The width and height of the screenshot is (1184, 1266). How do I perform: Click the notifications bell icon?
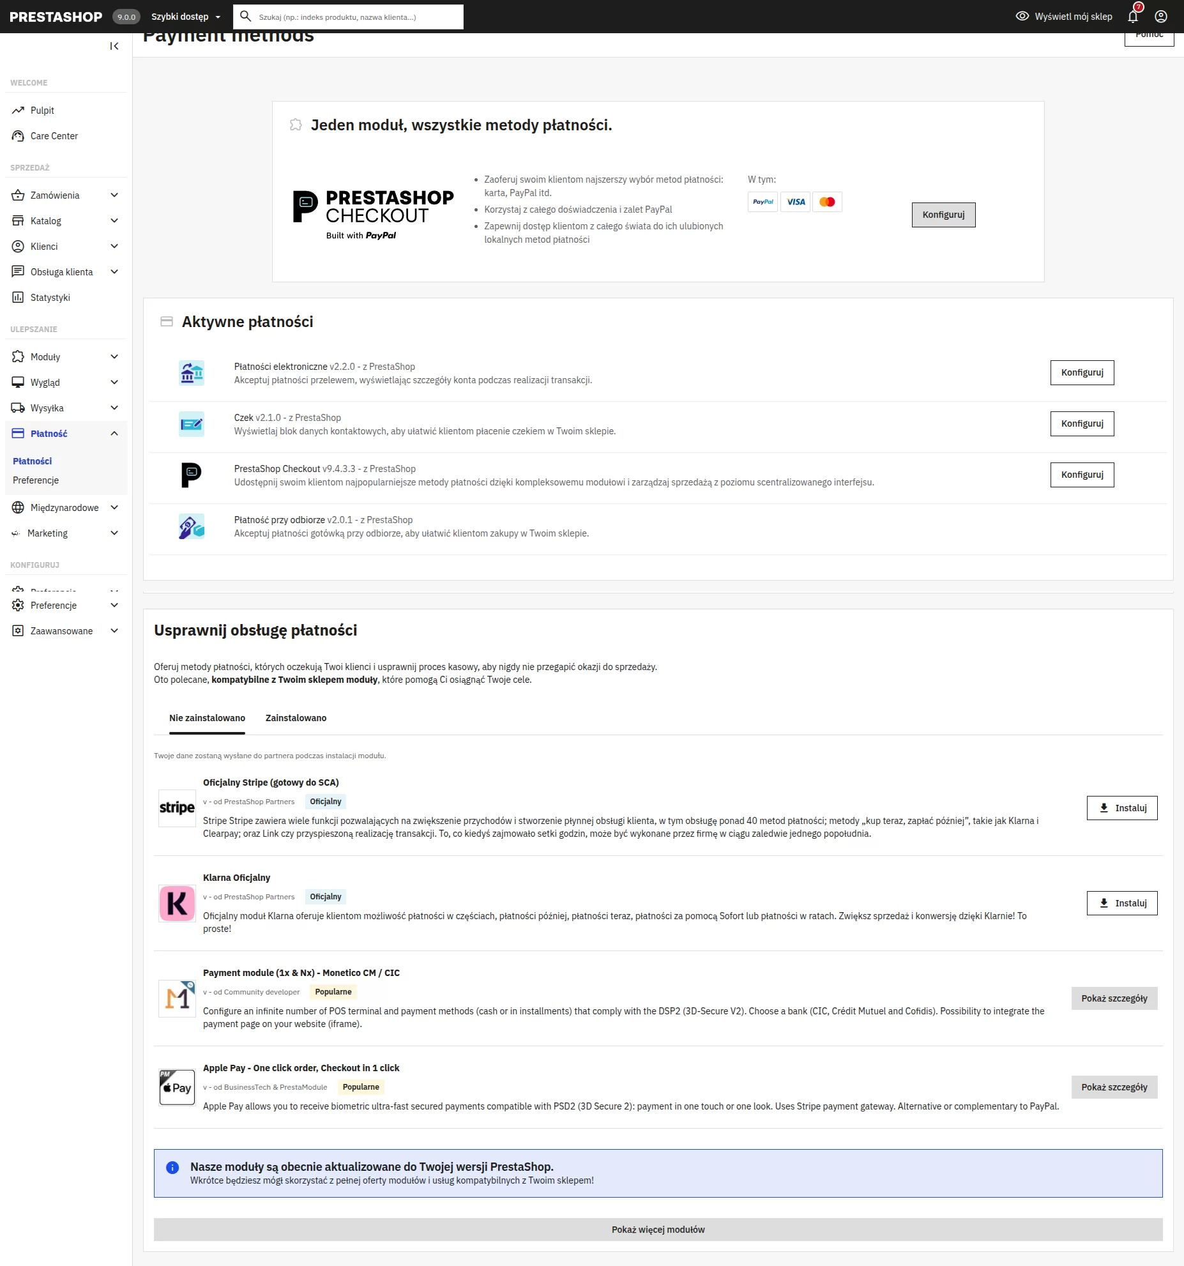point(1133,17)
